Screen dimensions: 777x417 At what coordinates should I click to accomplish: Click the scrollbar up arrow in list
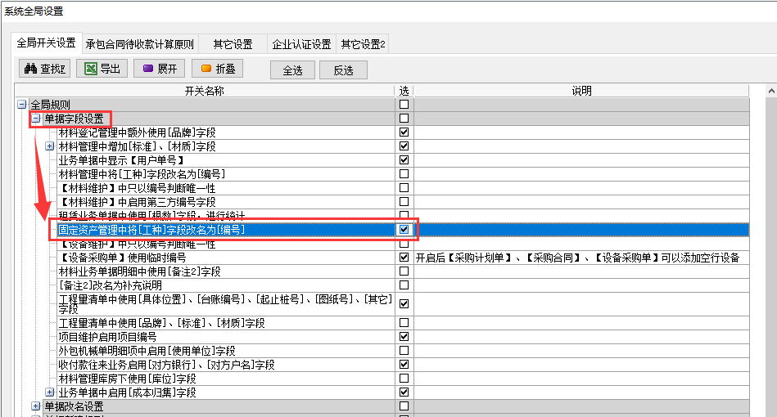(770, 92)
